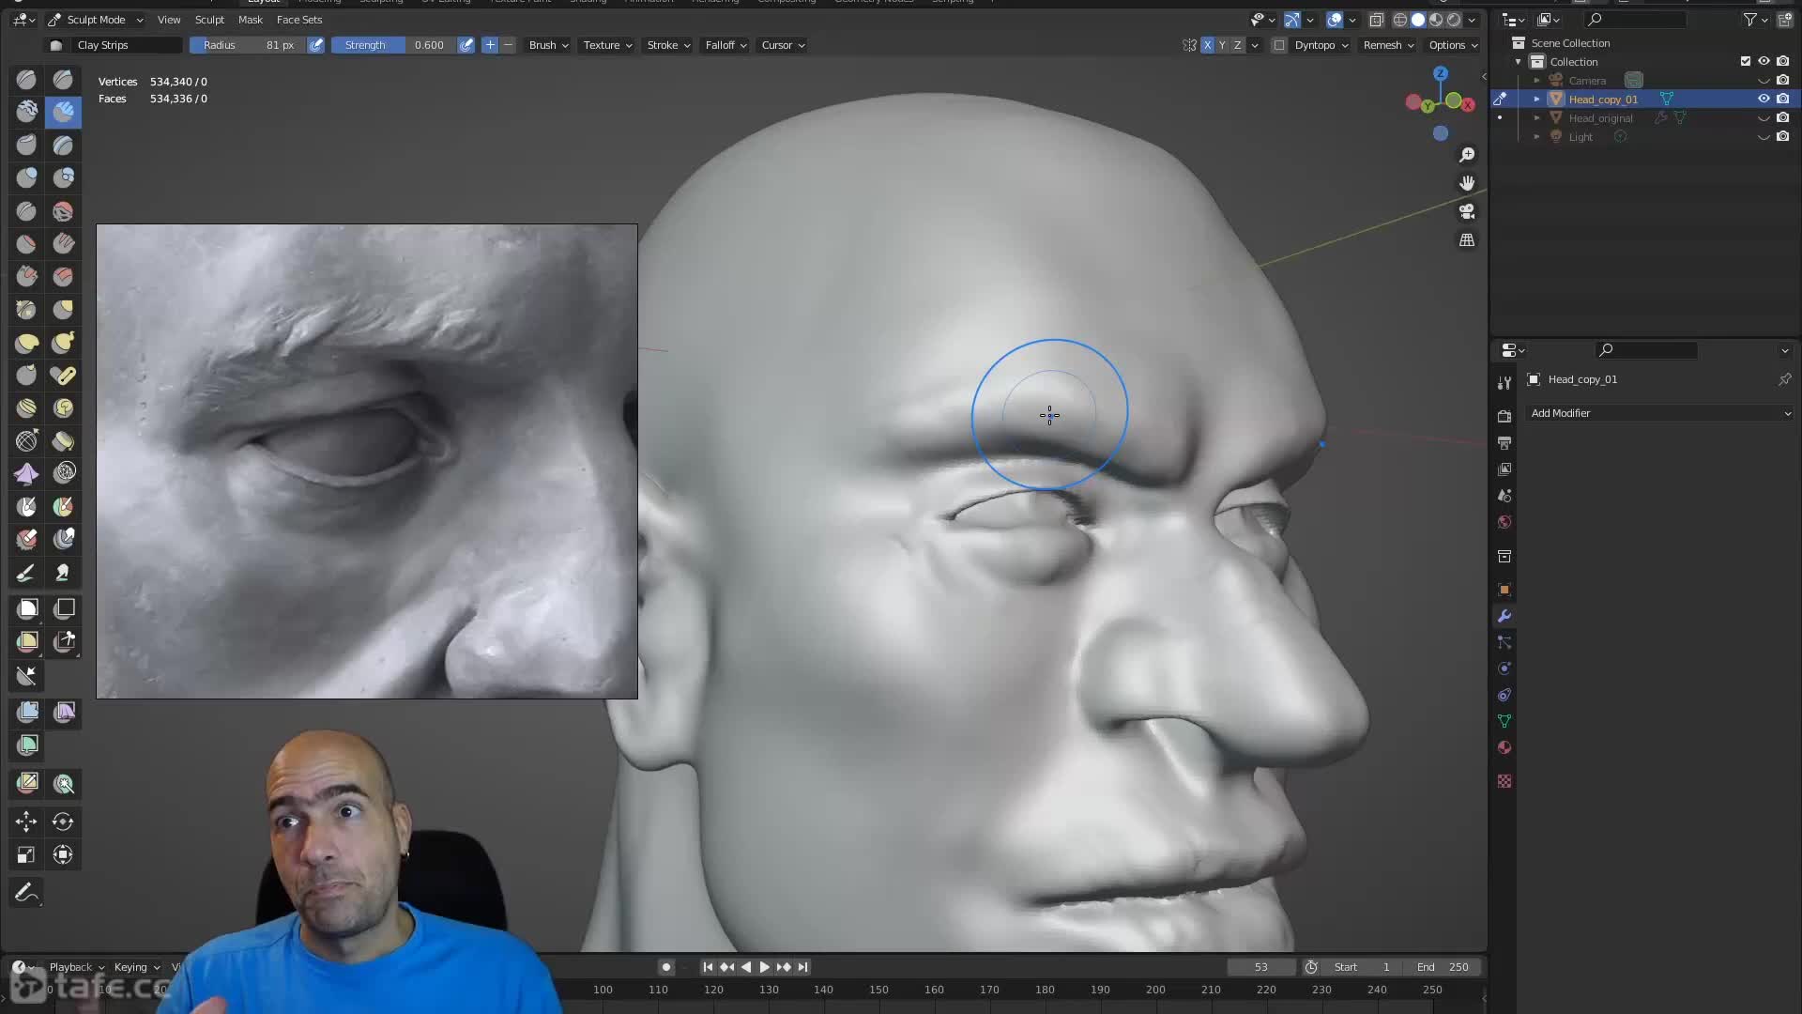Toggle Z axis symmetry
The height and width of the screenshot is (1014, 1802).
(x=1237, y=45)
